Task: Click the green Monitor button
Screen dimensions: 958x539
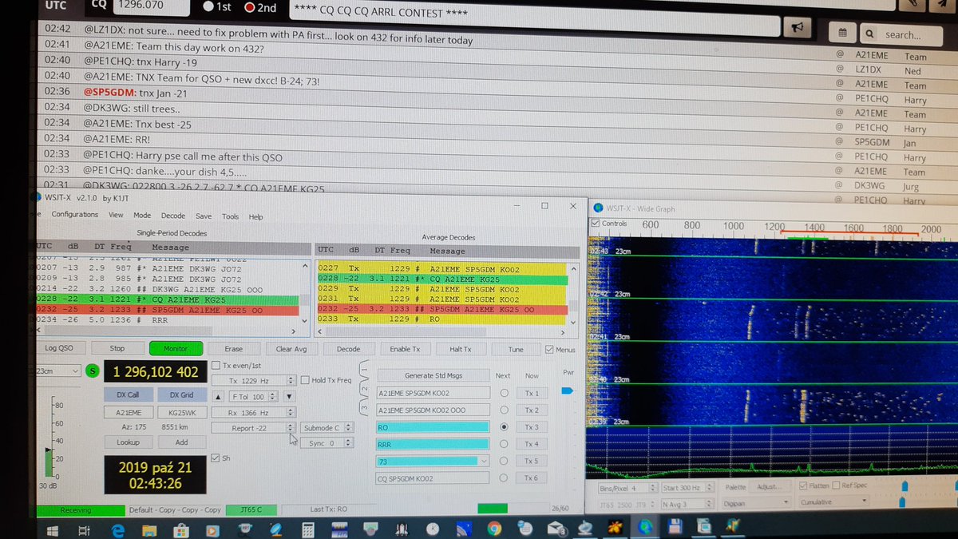Action: pos(175,348)
